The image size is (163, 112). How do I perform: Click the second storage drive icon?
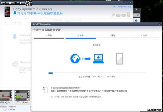tap(124, 15)
